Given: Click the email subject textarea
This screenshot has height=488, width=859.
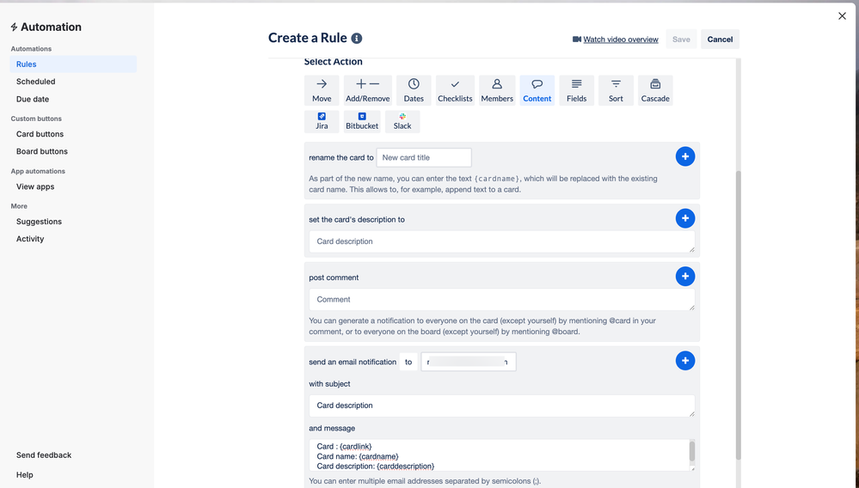Looking at the screenshot, I should click(502, 406).
